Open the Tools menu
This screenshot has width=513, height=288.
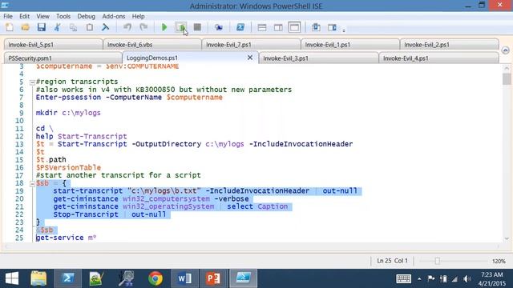click(x=63, y=16)
